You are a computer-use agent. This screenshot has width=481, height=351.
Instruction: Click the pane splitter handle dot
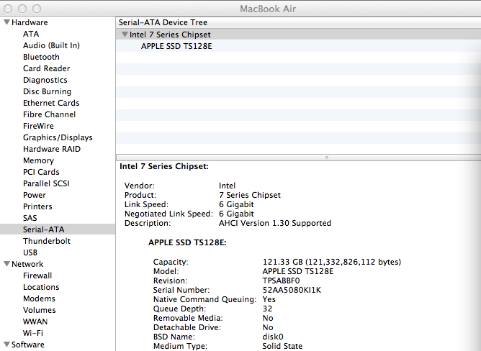coord(327,158)
